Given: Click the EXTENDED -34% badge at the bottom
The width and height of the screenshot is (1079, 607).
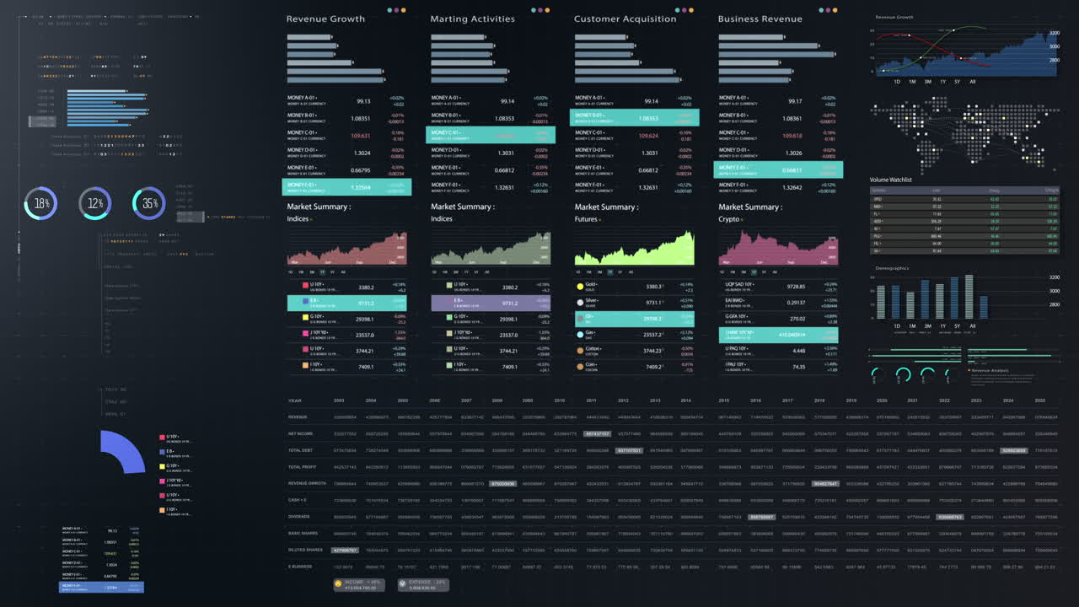Looking at the screenshot, I should click(x=421, y=583).
